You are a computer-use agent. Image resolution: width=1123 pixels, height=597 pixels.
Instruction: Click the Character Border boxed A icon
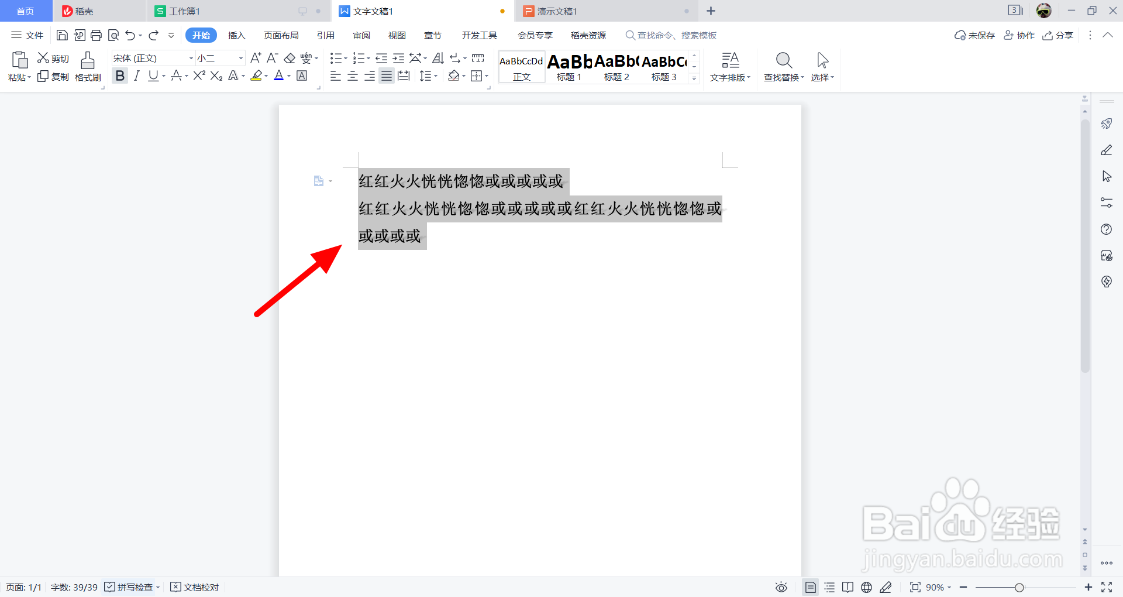coord(302,76)
